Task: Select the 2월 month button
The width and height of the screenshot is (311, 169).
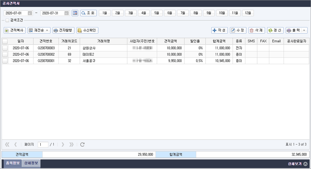Action: pyautogui.click(x=118, y=13)
